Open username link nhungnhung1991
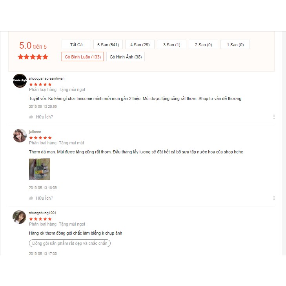The width and height of the screenshot is (286, 286). pos(43,213)
